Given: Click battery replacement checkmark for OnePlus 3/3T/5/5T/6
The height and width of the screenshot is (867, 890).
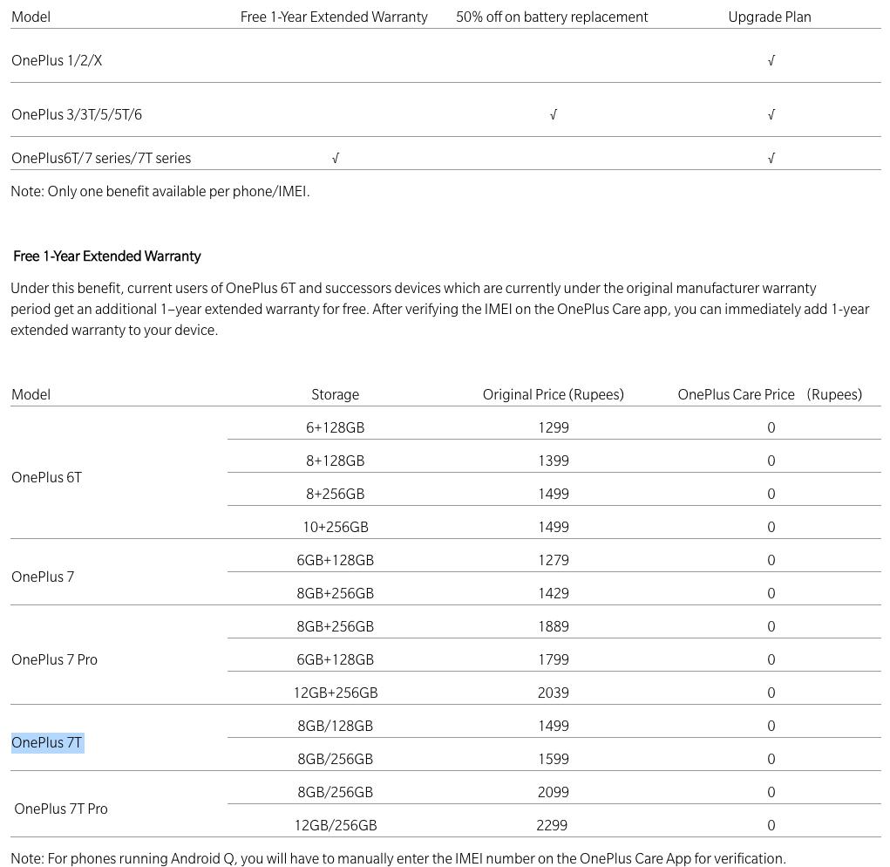Looking at the screenshot, I should tap(554, 114).
